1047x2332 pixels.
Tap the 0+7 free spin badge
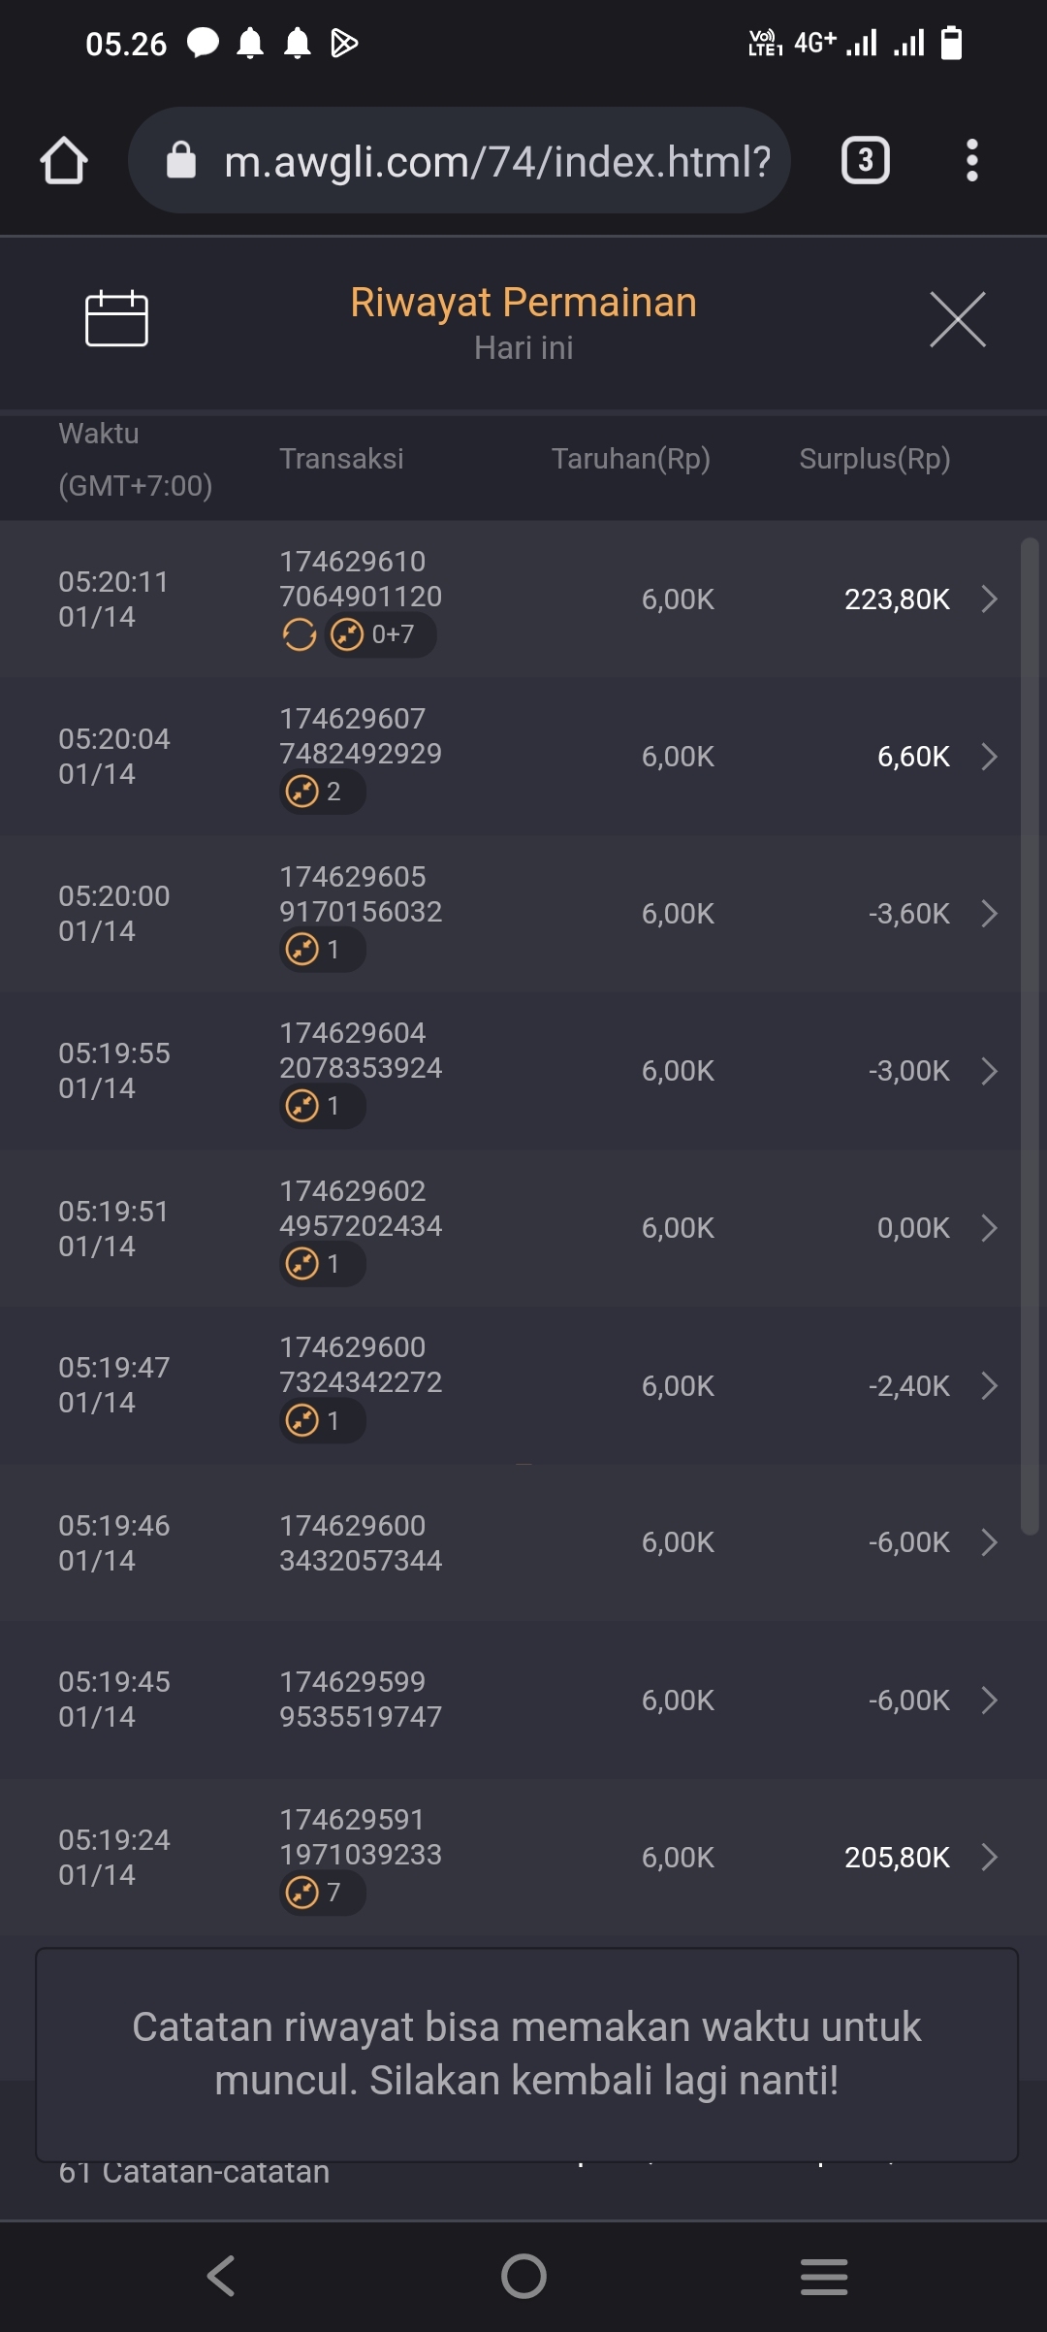coord(380,635)
